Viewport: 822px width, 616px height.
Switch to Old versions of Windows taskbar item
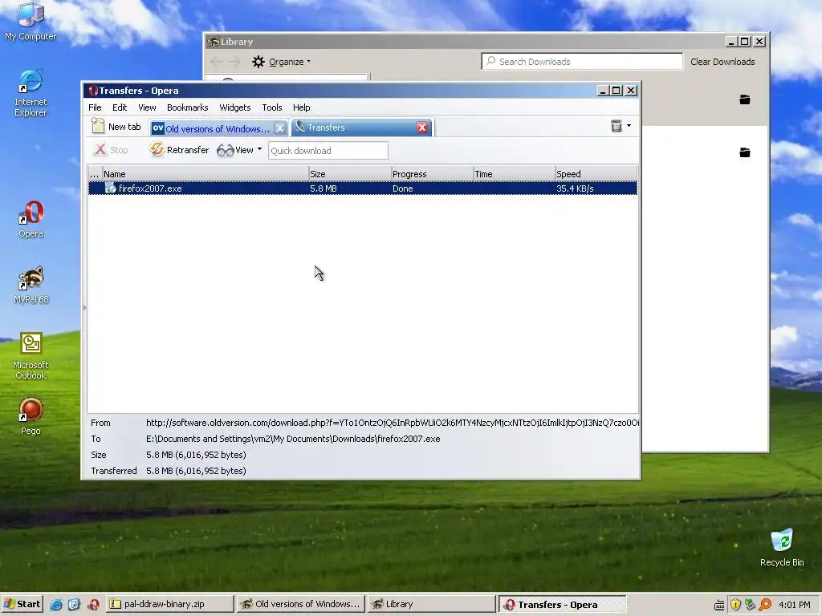[x=301, y=604]
